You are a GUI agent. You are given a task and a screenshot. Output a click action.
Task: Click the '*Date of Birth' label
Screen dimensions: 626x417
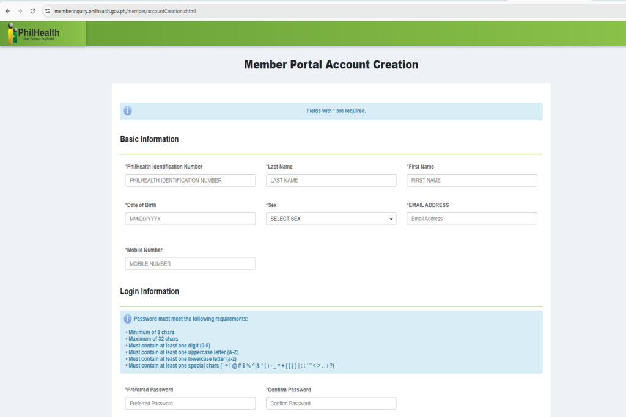click(141, 205)
